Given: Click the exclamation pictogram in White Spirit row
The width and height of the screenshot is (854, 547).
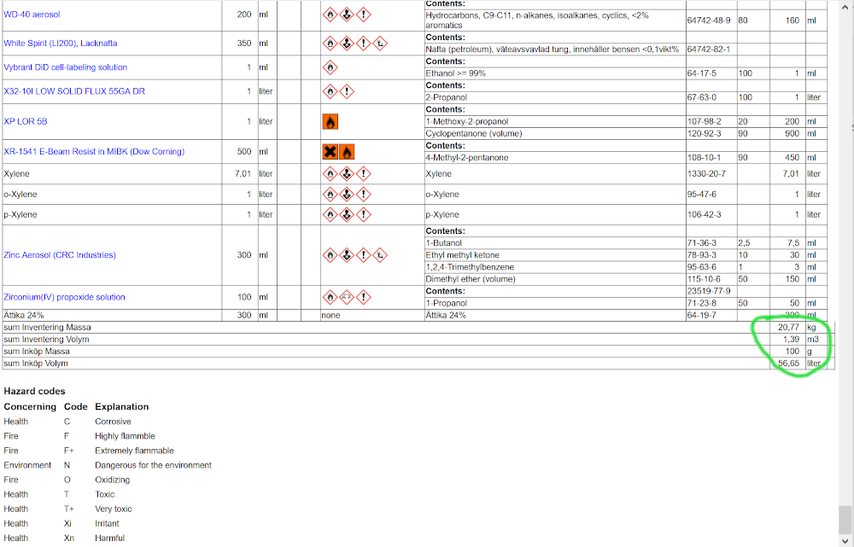Looking at the screenshot, I should [x=363, y=43].
